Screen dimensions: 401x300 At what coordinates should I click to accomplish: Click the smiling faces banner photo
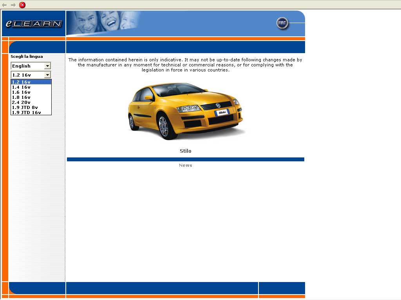[103, 23]
